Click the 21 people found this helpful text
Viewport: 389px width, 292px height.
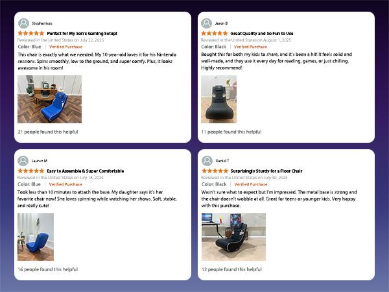pos(48,132)
